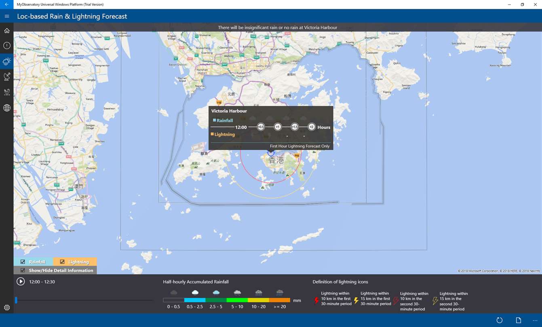The width and height of the screenshot is (542, 327).
Task: Click the >= 20 mm orange swatch
Action: pyautogui.click(x=279, y=300)
